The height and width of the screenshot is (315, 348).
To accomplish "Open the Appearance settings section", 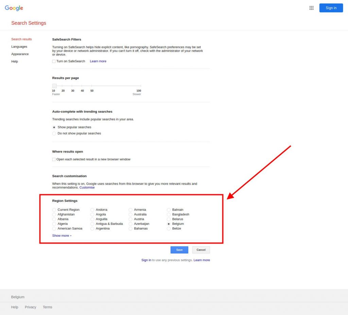I will (20, 54).
